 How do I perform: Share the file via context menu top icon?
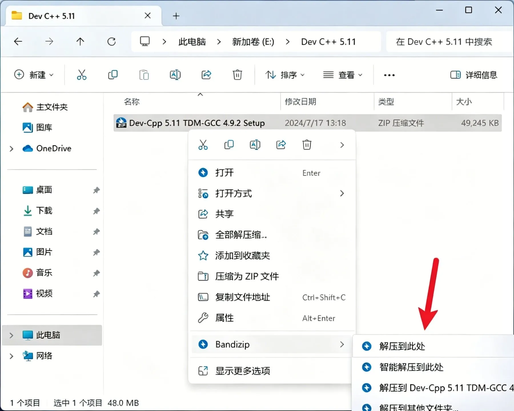281,145
